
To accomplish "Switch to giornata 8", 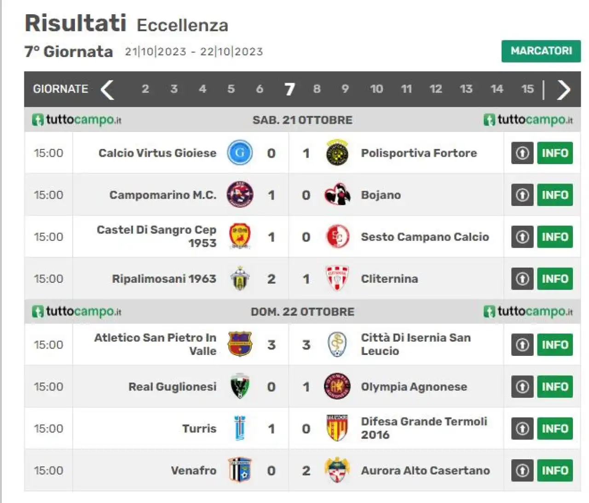I will (x=317, y=89).
